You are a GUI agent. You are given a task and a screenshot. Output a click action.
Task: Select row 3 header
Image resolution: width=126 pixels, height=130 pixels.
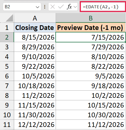tap(7, 47)
